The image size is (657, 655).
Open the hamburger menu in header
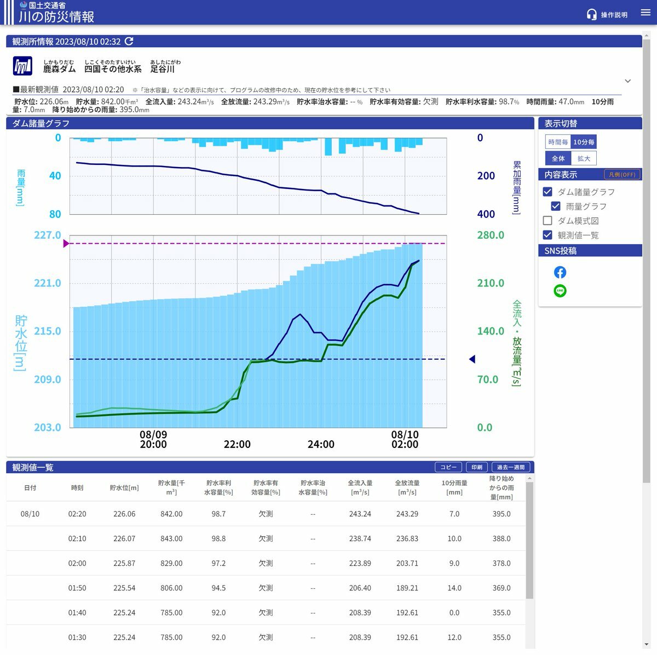pos(646,13)
